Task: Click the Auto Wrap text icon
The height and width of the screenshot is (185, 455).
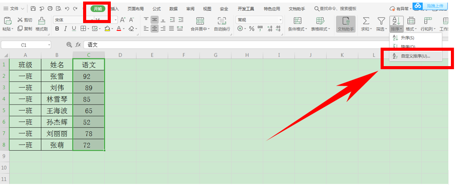Action: 222,20
